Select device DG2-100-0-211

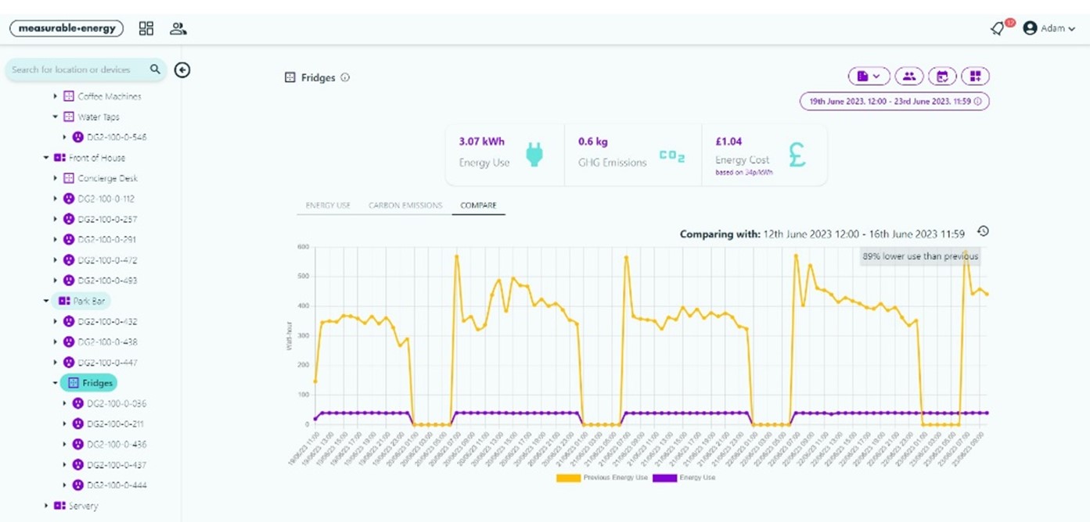(x=115, y=424)
